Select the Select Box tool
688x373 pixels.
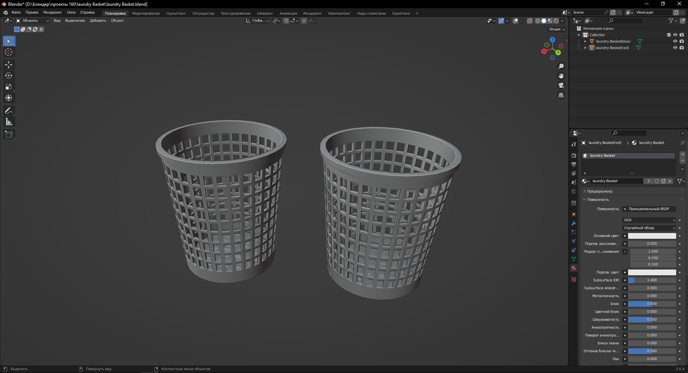[9, 41]
